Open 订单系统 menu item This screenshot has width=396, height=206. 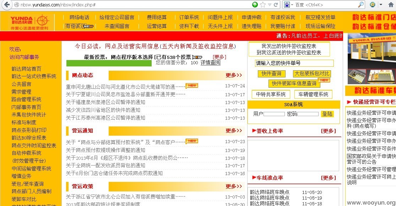pyautogui.click(x=189, y=17)
